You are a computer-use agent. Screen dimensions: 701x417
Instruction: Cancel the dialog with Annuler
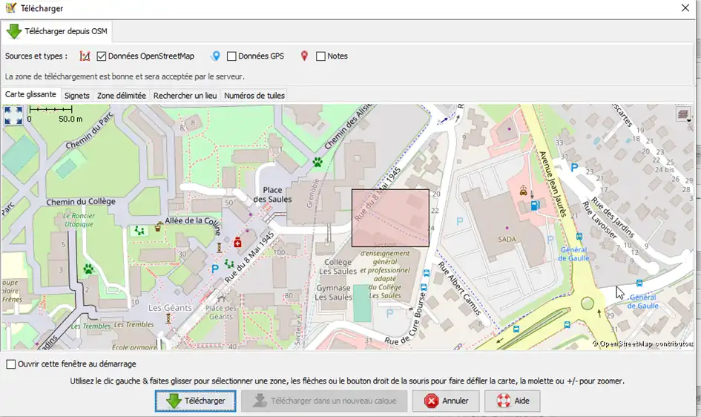pyautogui.click(x=447, y=401)
